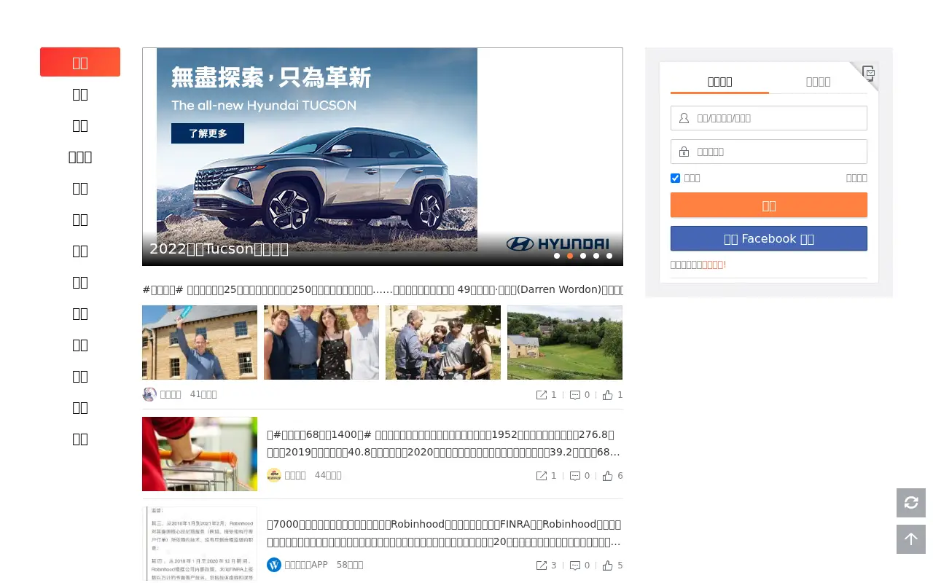The width and height of the screenshot is (933, 583).
Task: Click the username field with the person icon
Action: [x=769, y=118]
